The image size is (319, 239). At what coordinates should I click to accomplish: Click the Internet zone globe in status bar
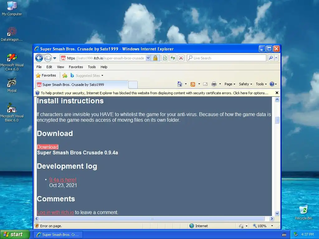click(192, 226)
